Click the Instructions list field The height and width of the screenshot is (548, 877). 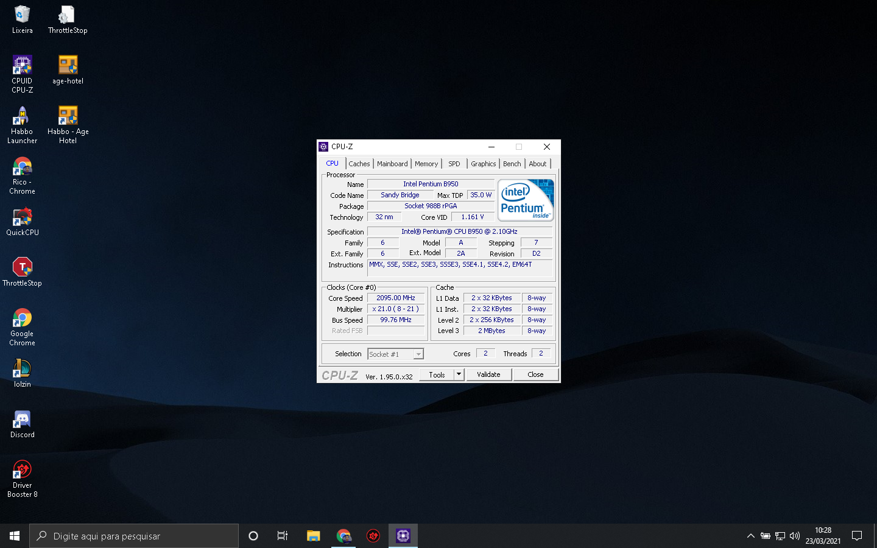460,268
